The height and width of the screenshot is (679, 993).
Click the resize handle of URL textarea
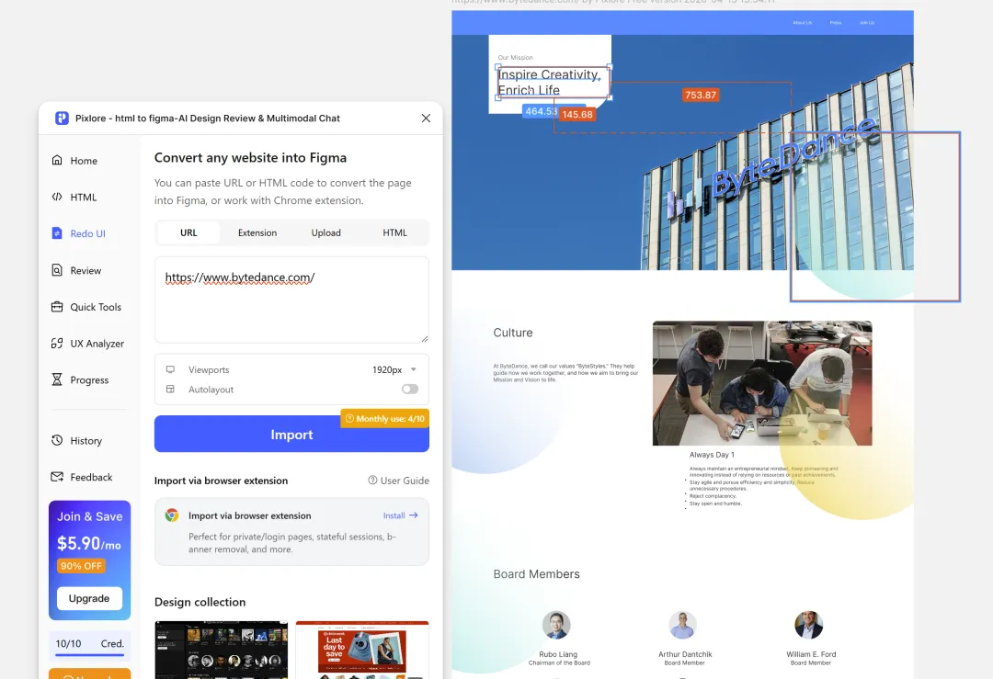[424, 338]
